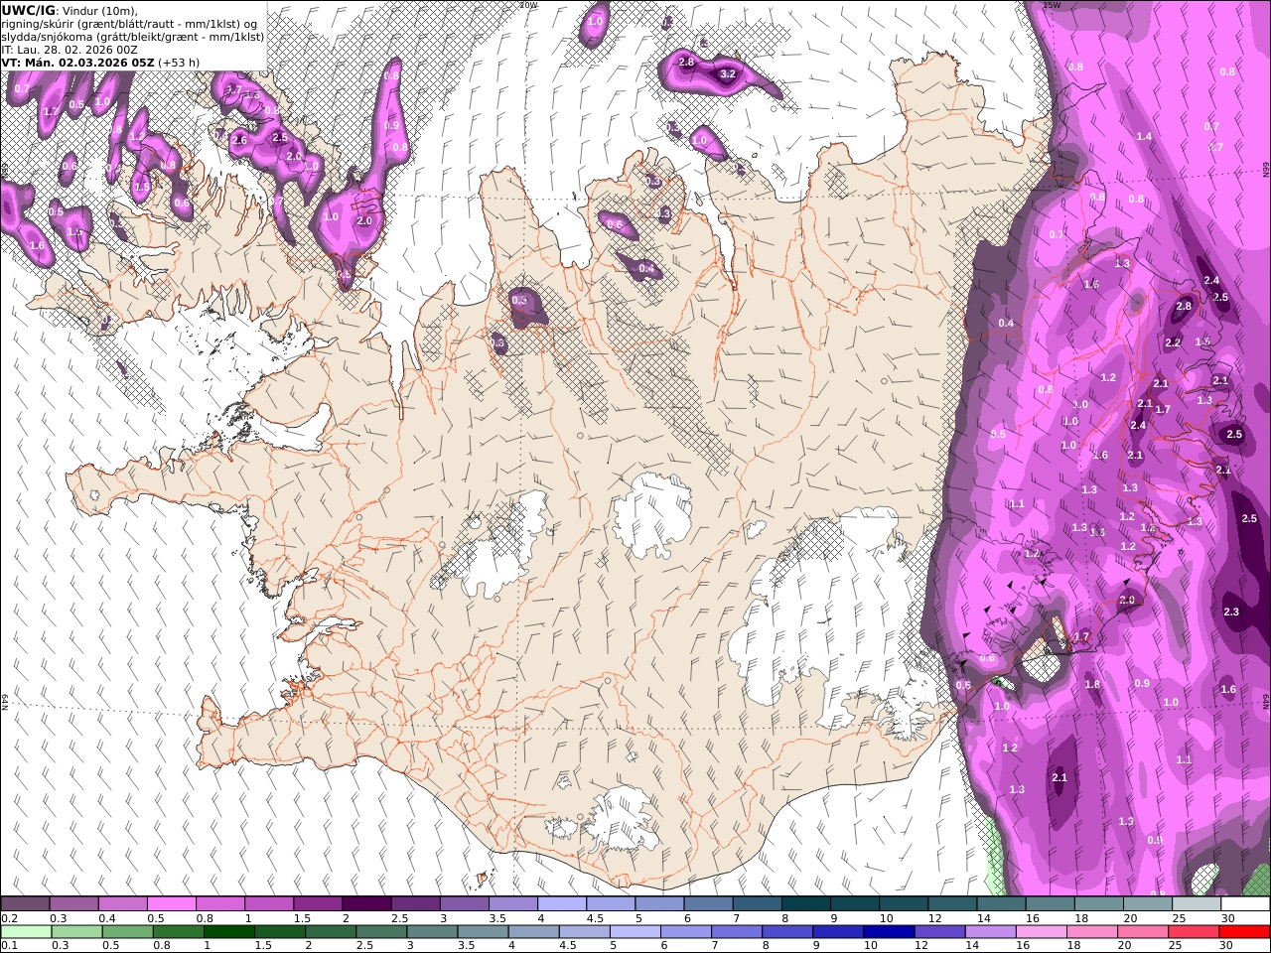Image resolution: width=1271 pixels, height=953 pixels.
Task: Pick the pale gray snow swatch between 25 and 30
Action: pos(1198,903)
